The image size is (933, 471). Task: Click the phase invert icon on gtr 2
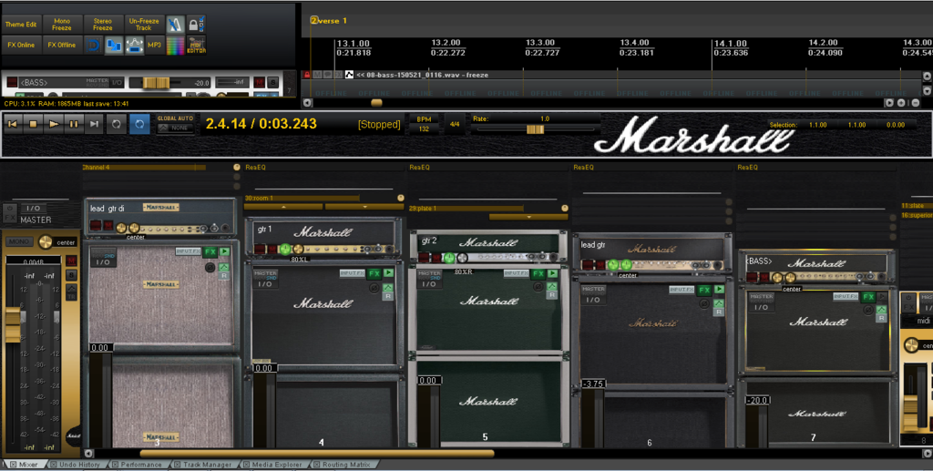[x=538, y=287]
